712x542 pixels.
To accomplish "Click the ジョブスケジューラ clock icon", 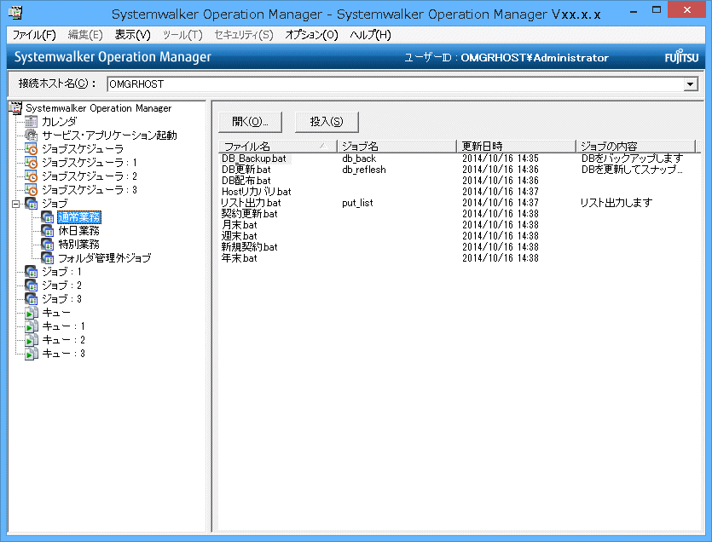I will coord(32,149).
